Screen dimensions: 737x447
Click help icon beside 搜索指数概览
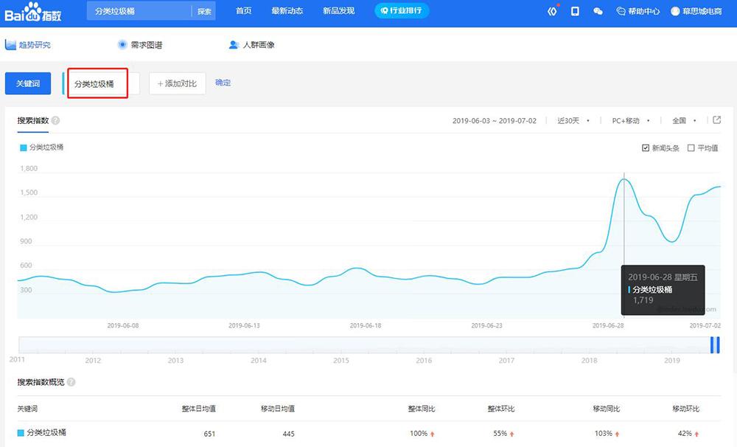71,382
